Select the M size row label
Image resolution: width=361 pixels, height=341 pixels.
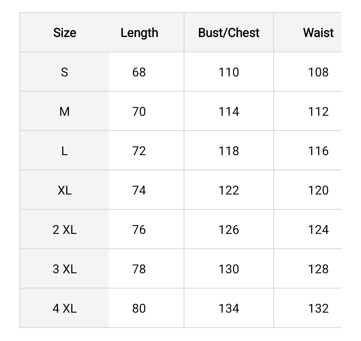[65, 111]
